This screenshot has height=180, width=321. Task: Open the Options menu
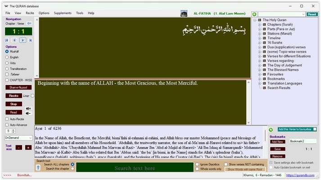pos(44,13)
